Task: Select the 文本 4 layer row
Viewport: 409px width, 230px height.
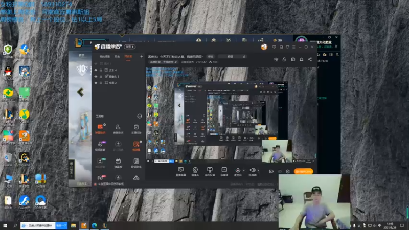Action: point(118,70)
